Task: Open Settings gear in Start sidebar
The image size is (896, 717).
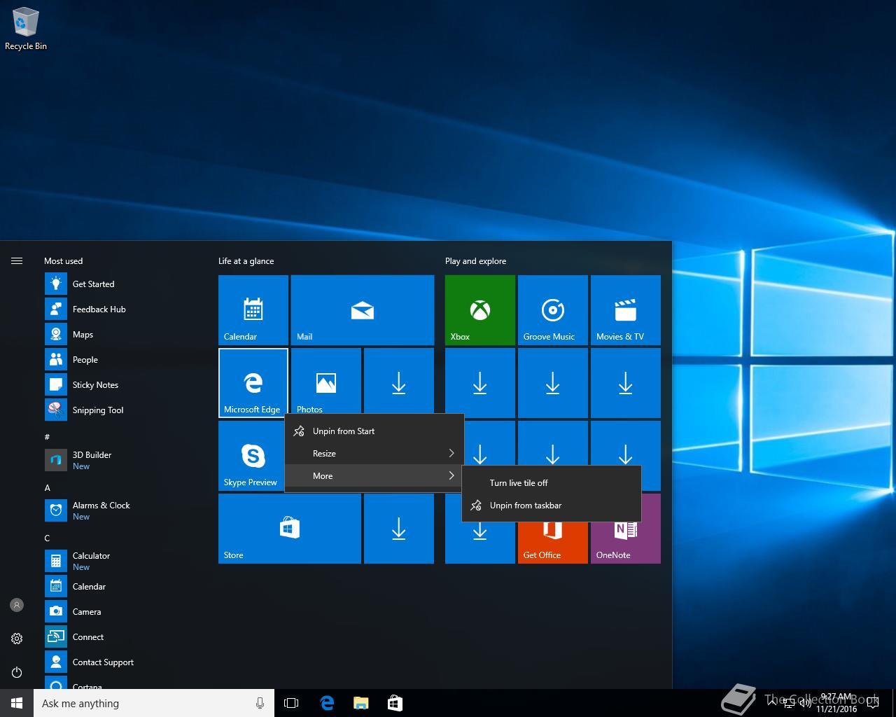Action: click(x=17, y=639)
